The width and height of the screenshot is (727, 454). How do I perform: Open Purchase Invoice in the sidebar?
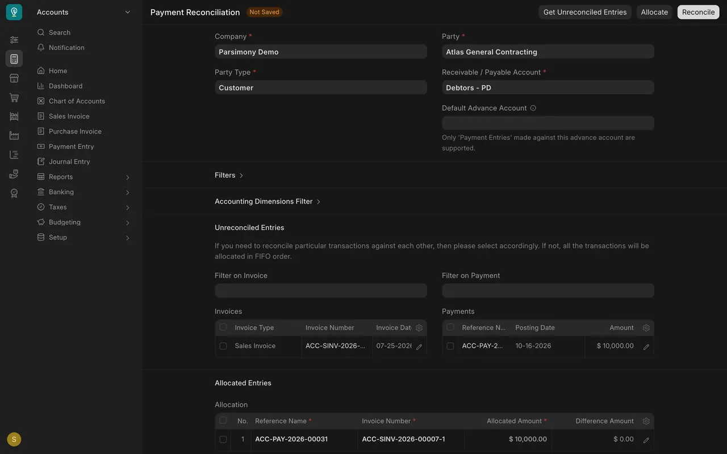[84, 131]
